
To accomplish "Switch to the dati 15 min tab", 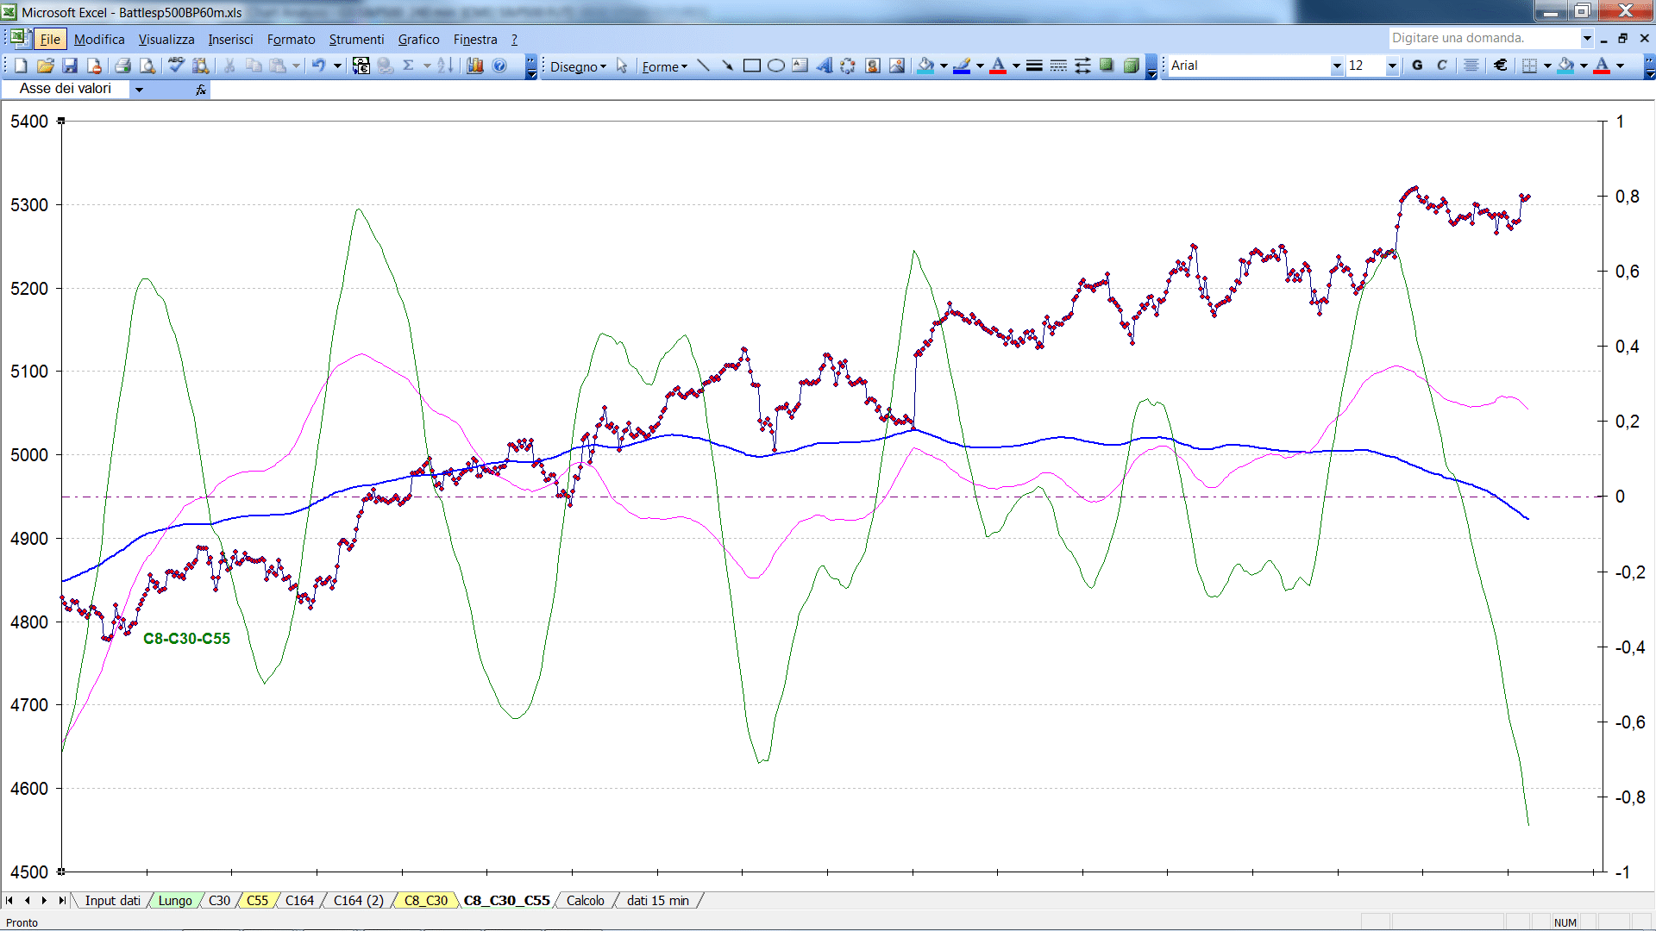I will (658, 901).
